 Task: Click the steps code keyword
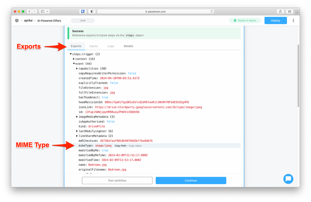tap(130, 35)
